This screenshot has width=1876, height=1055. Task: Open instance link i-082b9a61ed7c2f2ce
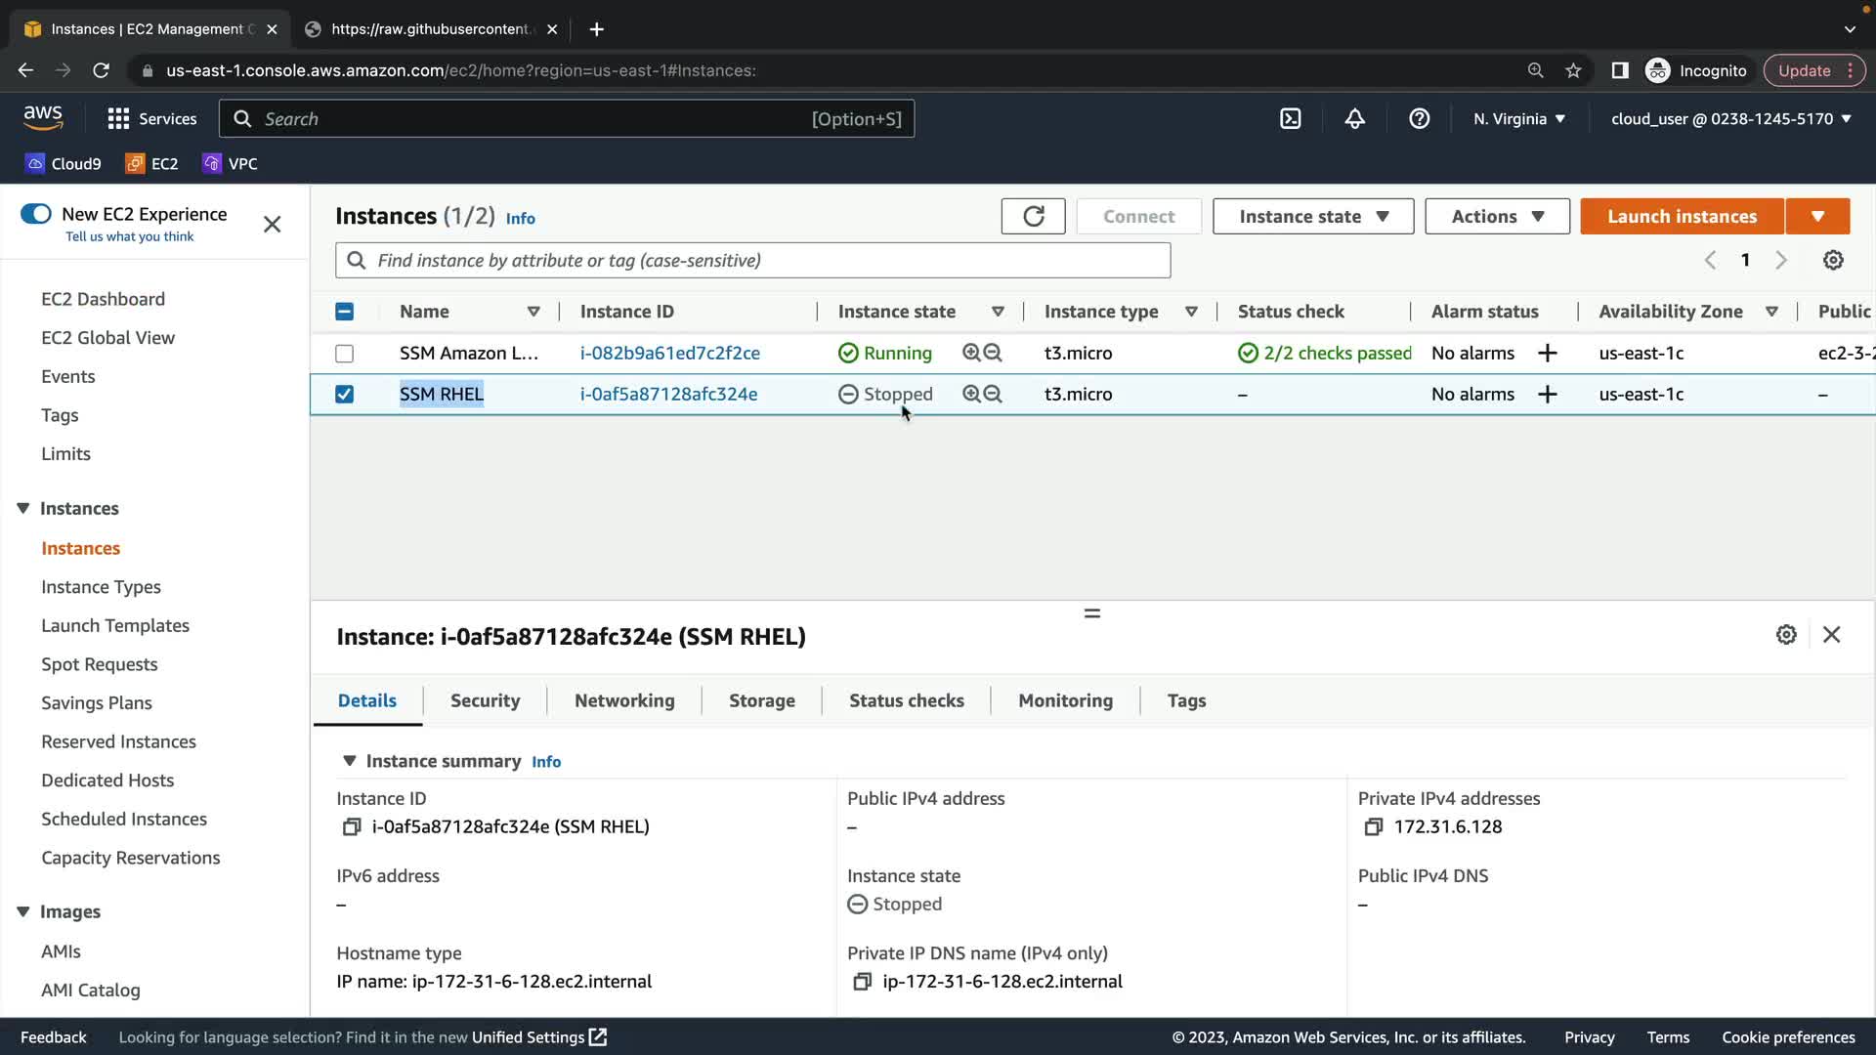[669, 354]
